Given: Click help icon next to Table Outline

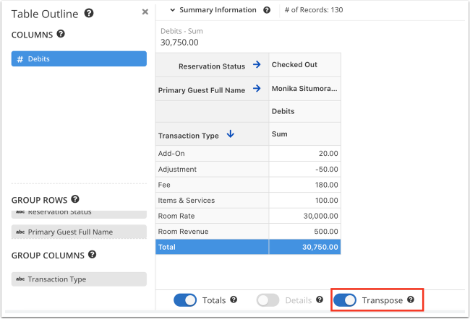Looking at the screenshot, I should [x=89, y=13].
